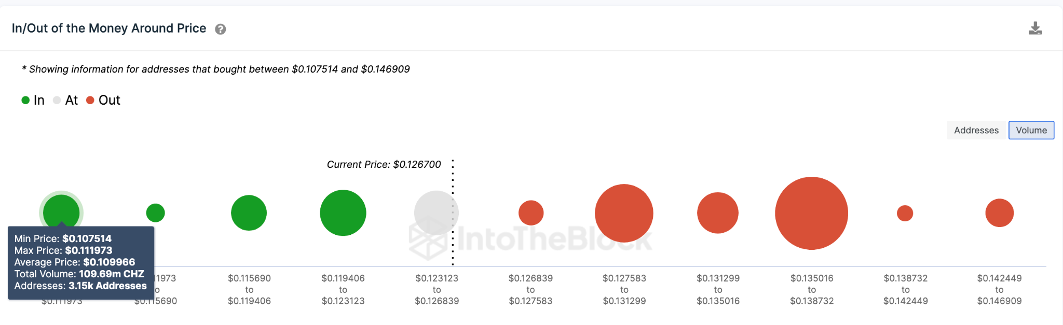This screenshot has width=1063, height=325.
Task: Select green bubble for $0.119406 to $0.123123
Action: tap(343, 213)
